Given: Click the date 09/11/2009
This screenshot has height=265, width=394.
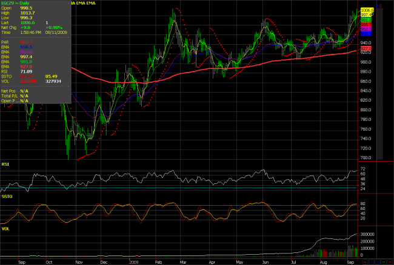Looking at the screenshot, I should click(56, 32).
